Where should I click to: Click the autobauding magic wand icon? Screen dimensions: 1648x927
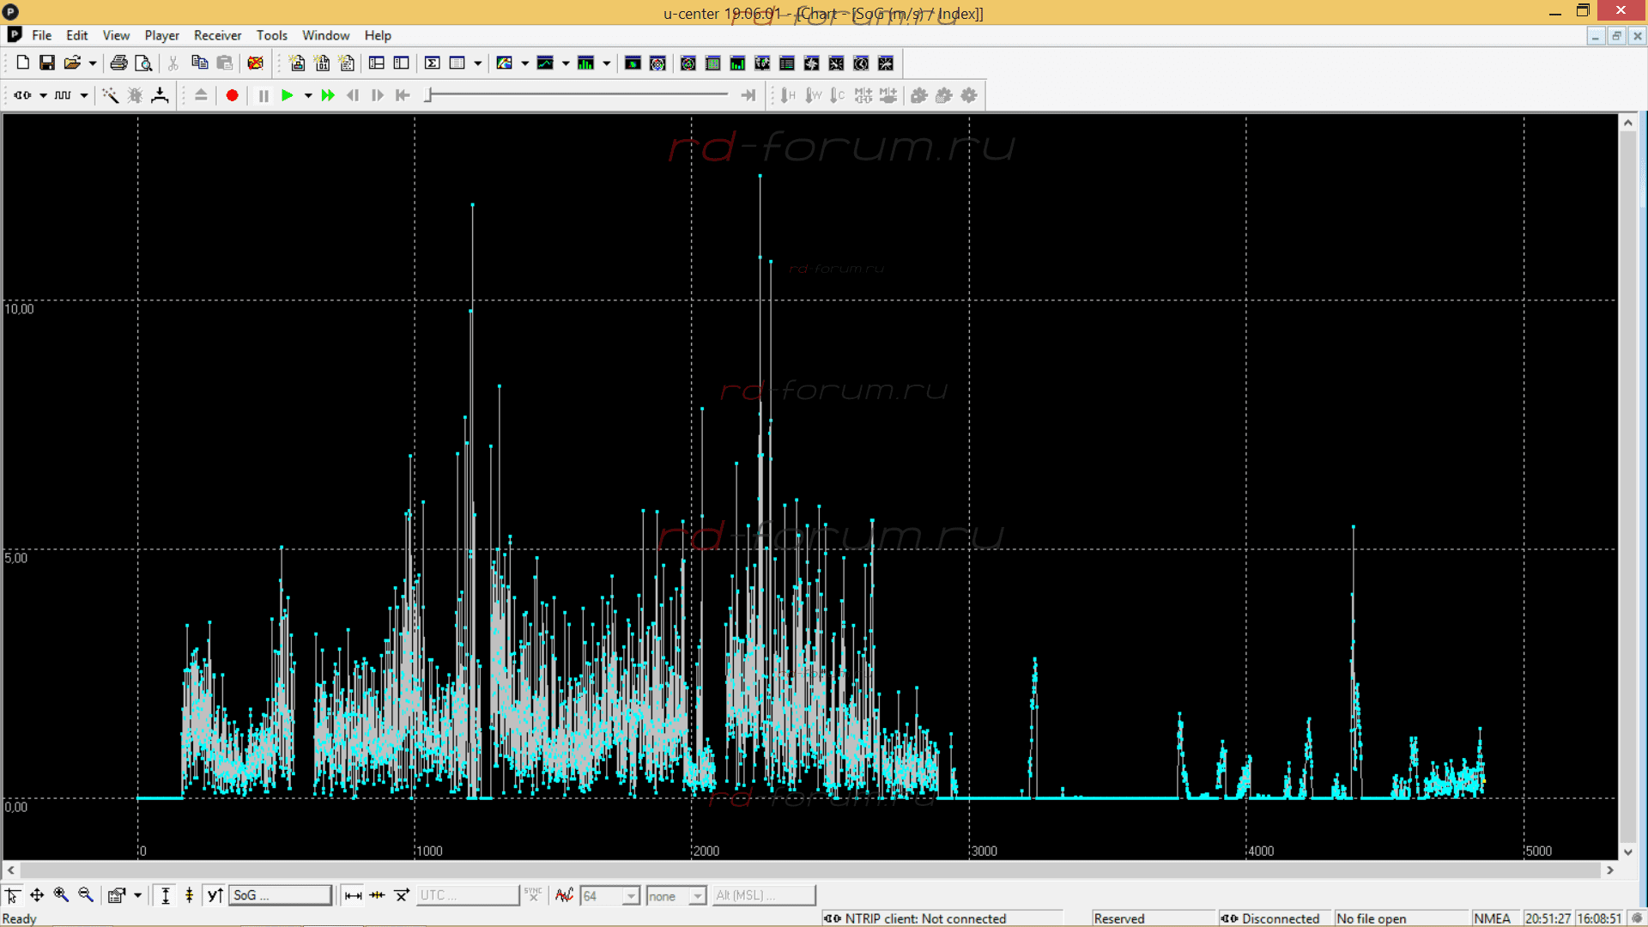click(x=111, y=95)
